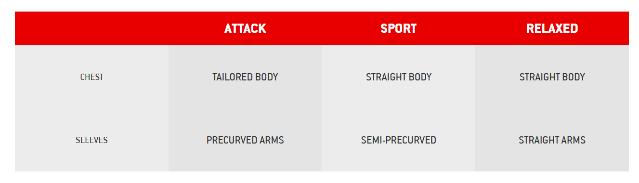Click blank space between CHEST and SLEEVES labels
This screenshot has width=639, height=183.
91,108
